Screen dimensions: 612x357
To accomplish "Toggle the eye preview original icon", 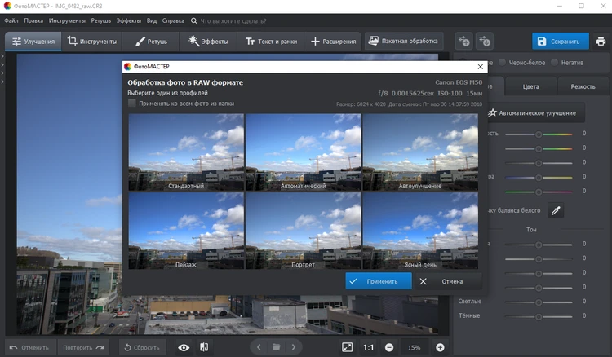I will coord(184,347).
